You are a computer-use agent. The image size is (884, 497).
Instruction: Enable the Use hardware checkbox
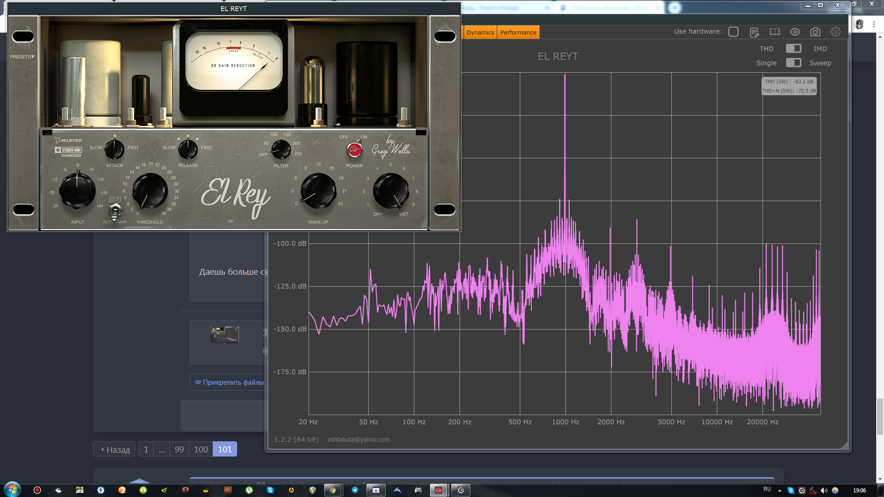733,32
